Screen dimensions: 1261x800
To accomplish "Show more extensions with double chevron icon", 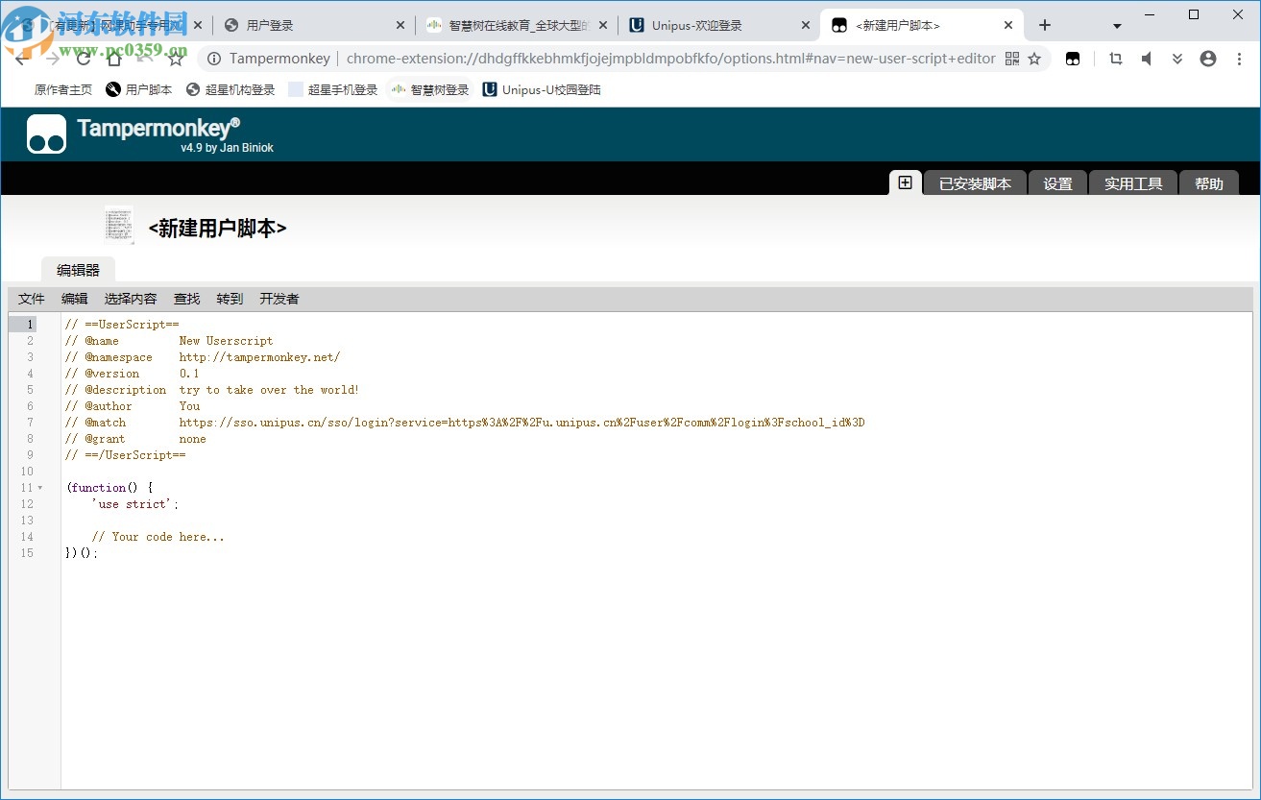I will pyautogui.click(x=1177, y=59).
